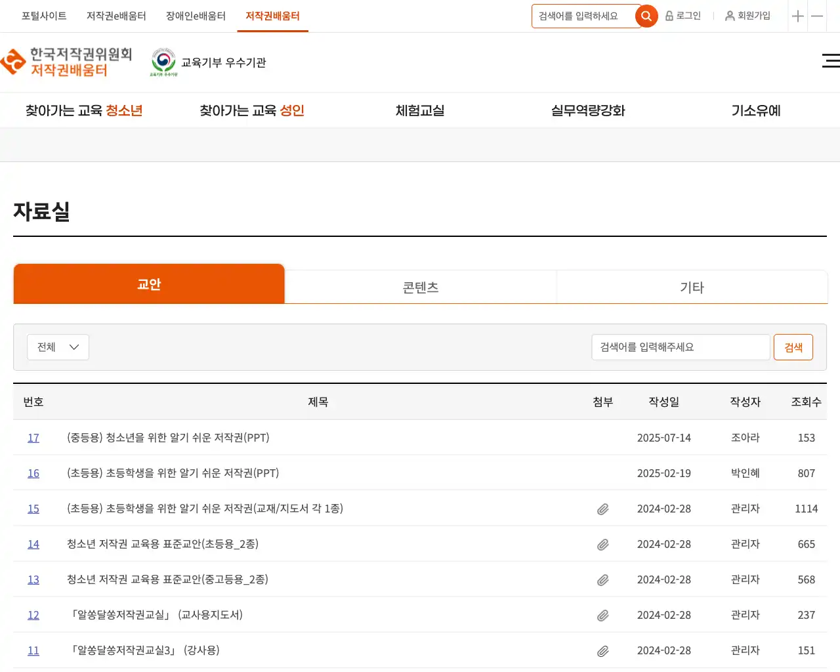Viewport: 840px width, 672px height.
Task: Switch to the 기타 tab
Action: (692, 287)
